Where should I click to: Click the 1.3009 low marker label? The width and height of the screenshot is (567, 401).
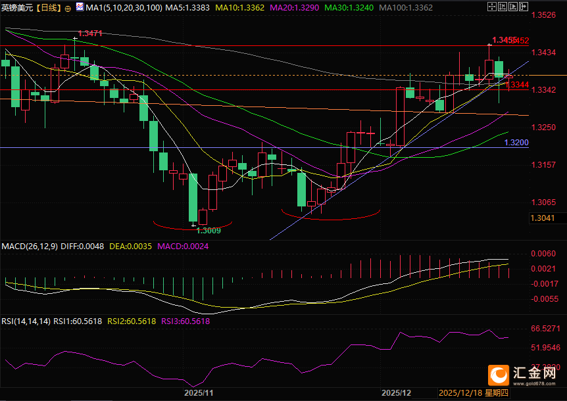pos(209,231)
